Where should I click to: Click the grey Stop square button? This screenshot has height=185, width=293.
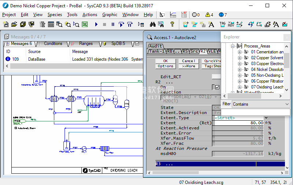[x=105, y=24]
